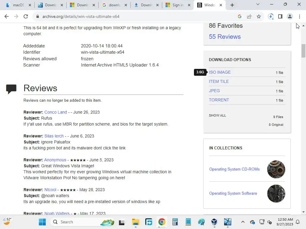The width and height of the screenshot is (306, 229).
Task: Open Task View on taskbar
Action: [x=122, y=222]
